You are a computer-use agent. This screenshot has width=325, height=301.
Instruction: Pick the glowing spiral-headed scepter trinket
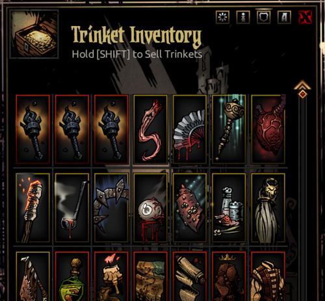pos(229,129)
